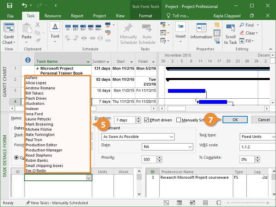Open the Report ribbon tab

click(77, 16)
